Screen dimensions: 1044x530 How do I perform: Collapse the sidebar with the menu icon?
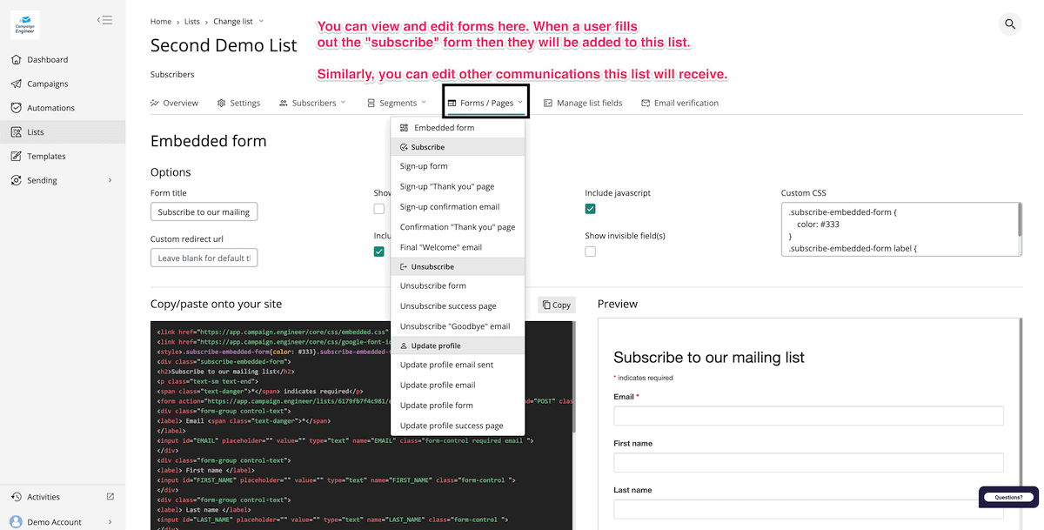pos(104,20)
